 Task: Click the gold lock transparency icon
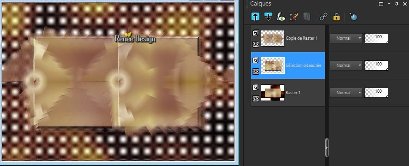337,17
